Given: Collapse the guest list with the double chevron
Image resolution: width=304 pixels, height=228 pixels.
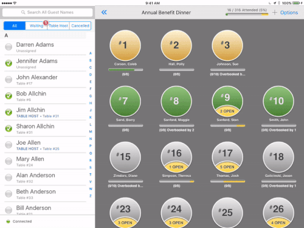Looking at the screenshot, I should 104,13.
